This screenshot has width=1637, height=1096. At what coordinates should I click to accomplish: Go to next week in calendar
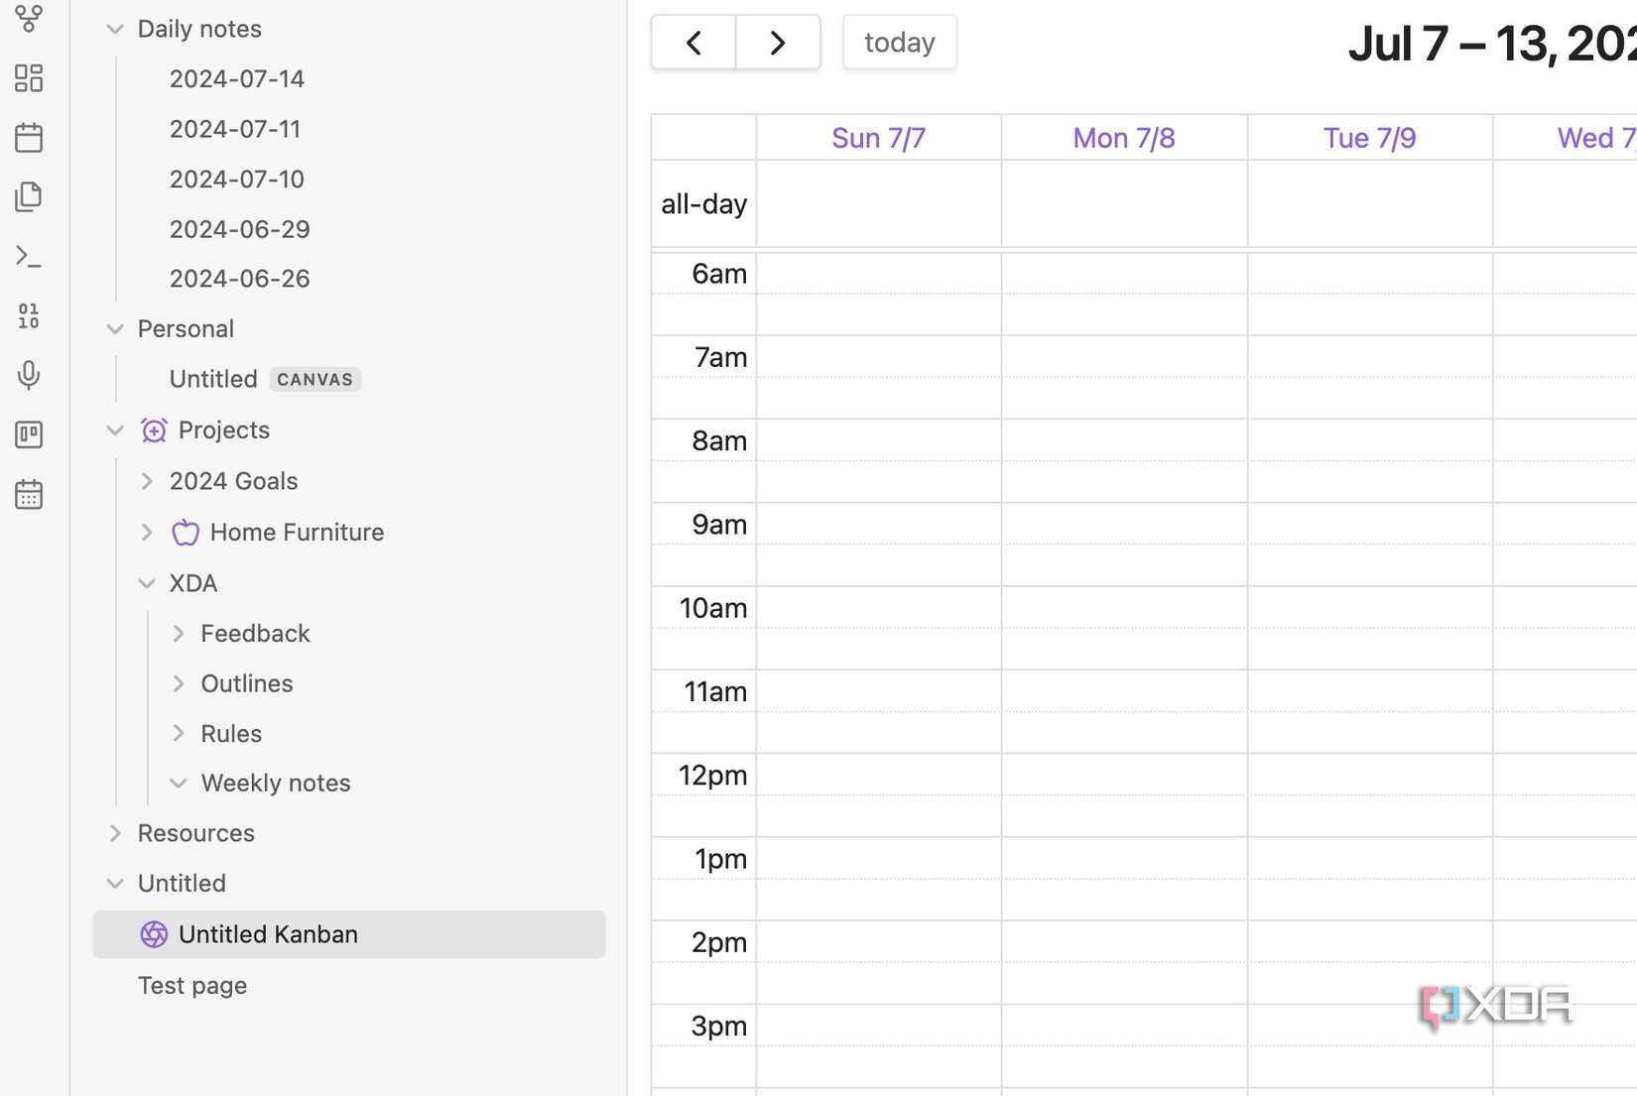pyautogui.click(x=778, y=43)
